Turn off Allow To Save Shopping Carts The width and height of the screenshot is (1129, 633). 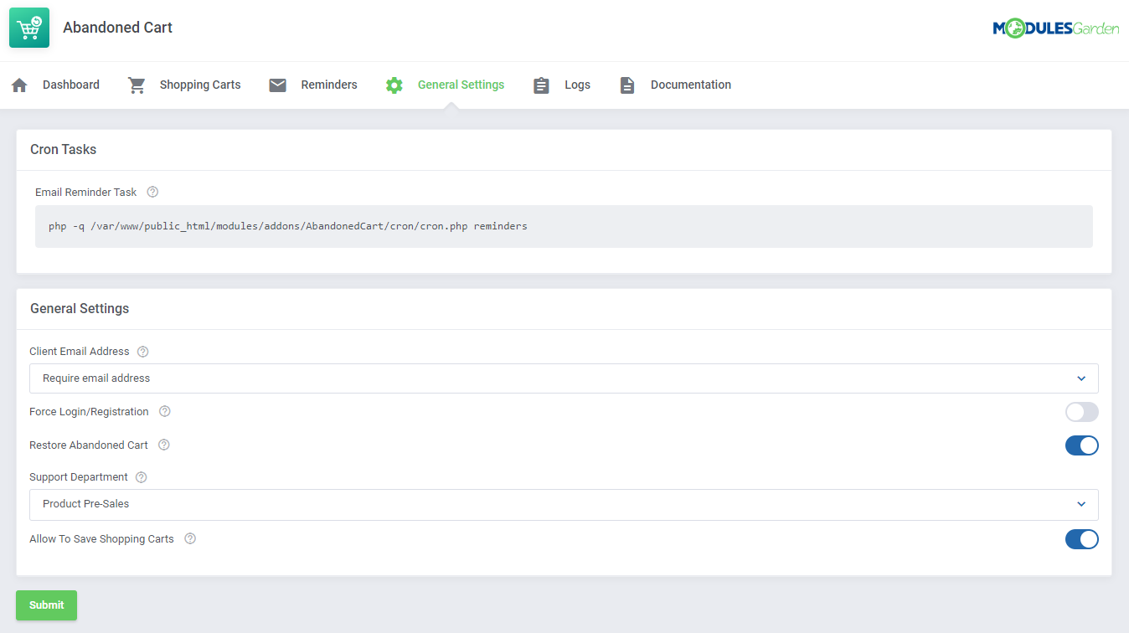[x=1081, y=538]
